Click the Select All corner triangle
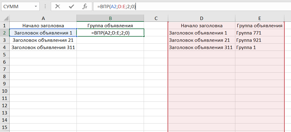The width and height of the screenshot is (291, 132). (x=5, y=18)
